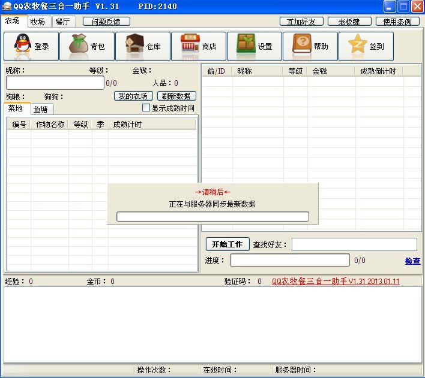Viewport: 425px width, 378px height.
Task: Click the 互加好友 button
Action: point(301,22)
